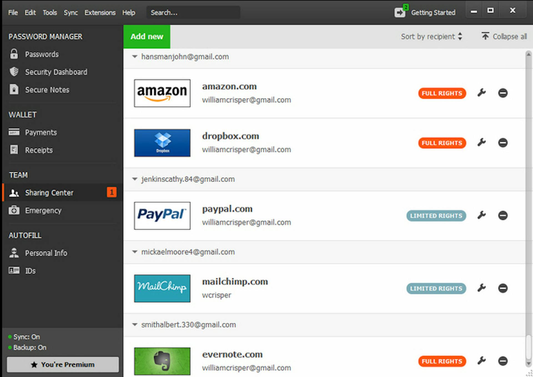The height and width of the screenshot is (377, 533).
Task: Open the wrench settings for evernote.com
Action: click(x=482, y=361)
